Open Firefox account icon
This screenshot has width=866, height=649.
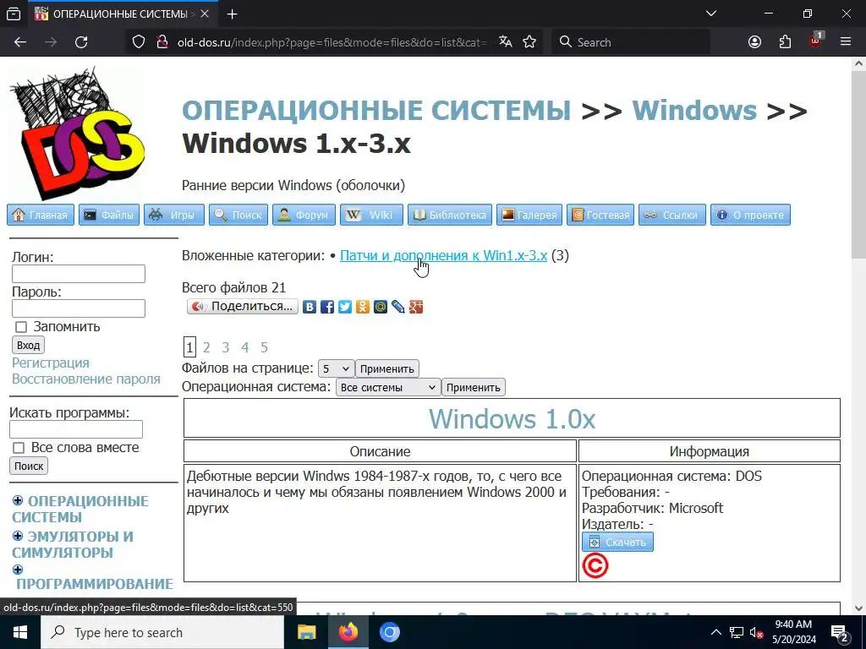point(754,42)
